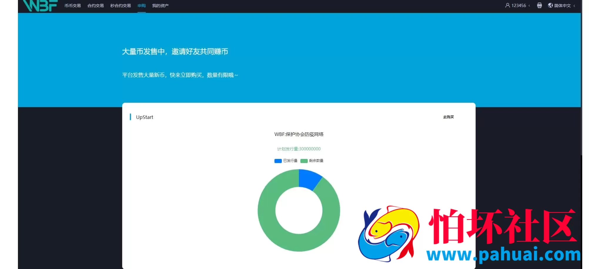Toggle the 剩余数量 green legend swatch
Viewport: 589px width, 269px height.
(x=304, y=161)
